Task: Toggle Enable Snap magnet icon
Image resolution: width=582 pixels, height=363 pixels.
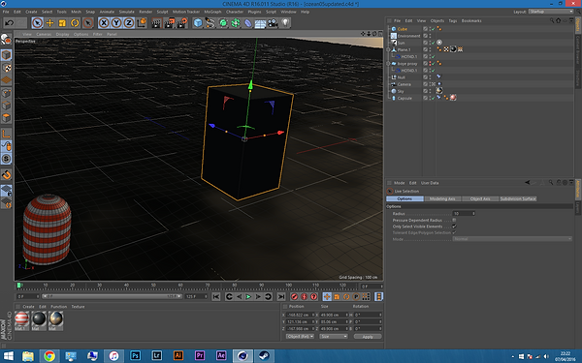Action: click(x=7, y=174)
